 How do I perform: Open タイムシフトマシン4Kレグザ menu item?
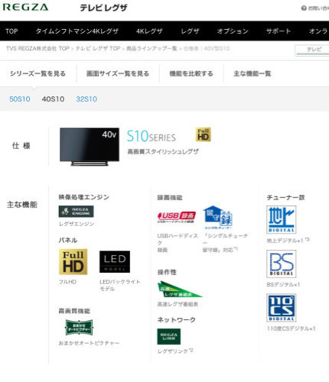(77, 31)
